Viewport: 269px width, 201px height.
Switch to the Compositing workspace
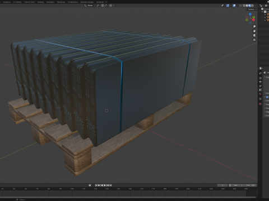73,2
